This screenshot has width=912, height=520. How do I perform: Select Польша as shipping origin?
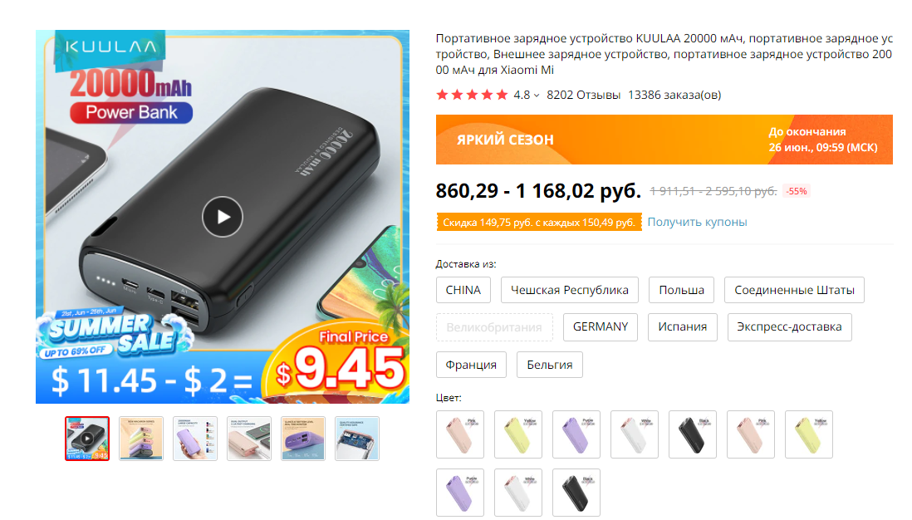(x=681, y=290)
